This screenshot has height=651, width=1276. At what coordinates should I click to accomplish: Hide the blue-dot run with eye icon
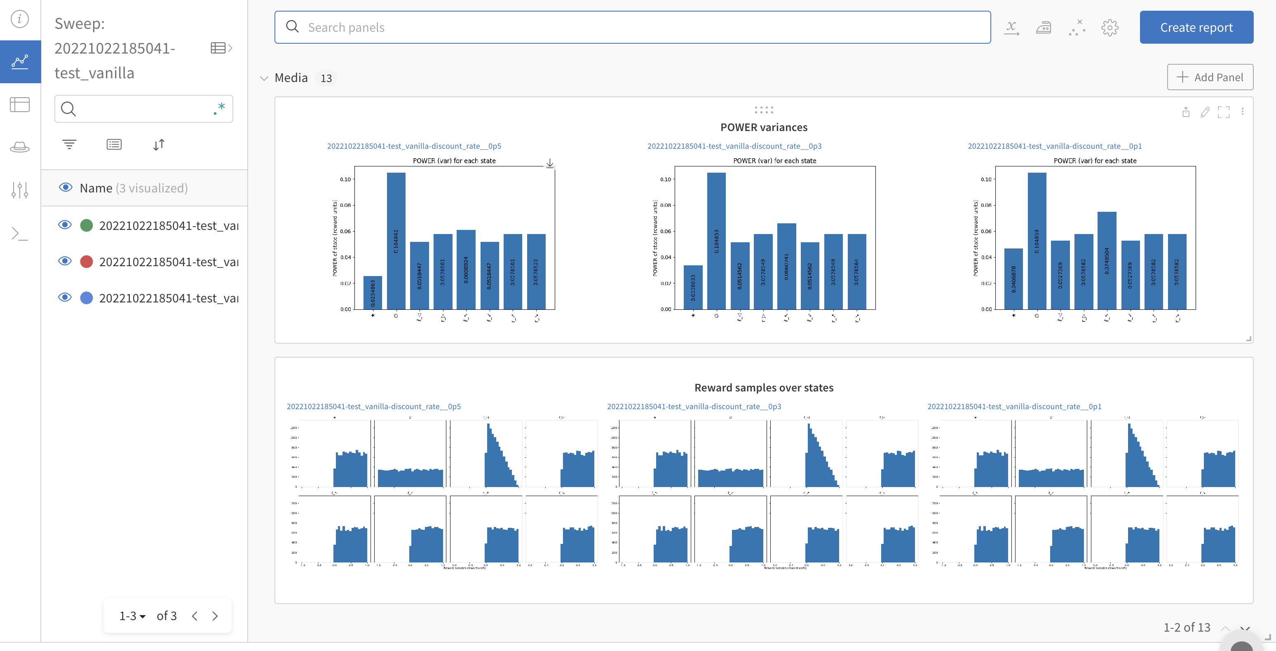[x=65, y=297]
